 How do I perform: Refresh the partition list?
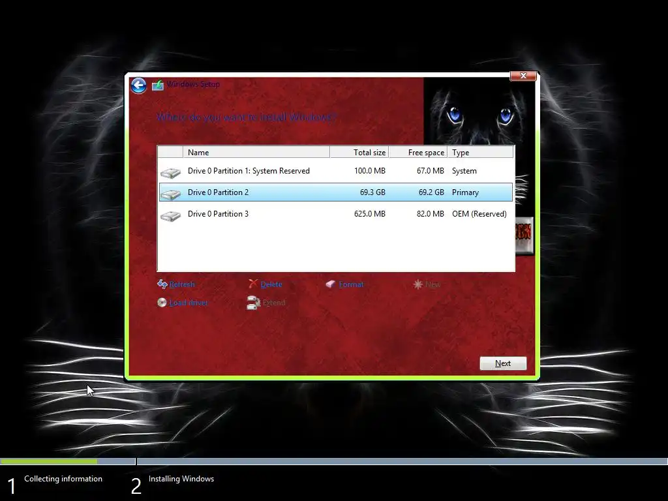(x=182, y=284)
